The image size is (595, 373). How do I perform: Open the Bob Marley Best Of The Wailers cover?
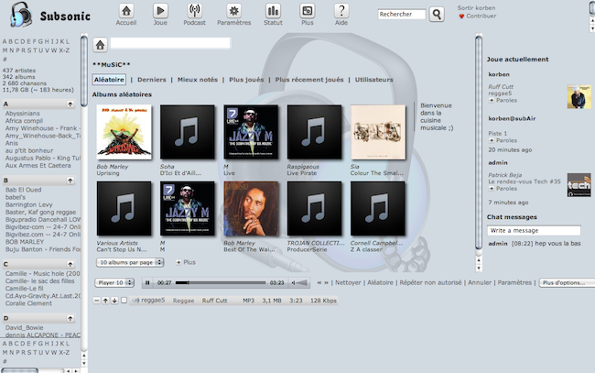click(x=251, y=209)
